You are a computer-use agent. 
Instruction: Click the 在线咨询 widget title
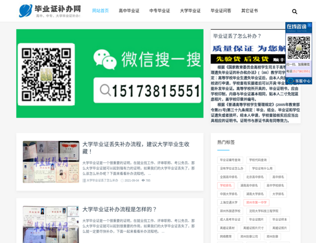pyautogui.click(x=296, y=27)
